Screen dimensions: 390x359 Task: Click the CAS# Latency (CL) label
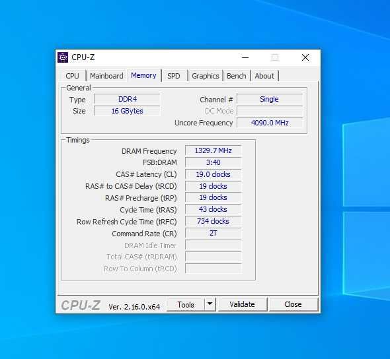146,174
